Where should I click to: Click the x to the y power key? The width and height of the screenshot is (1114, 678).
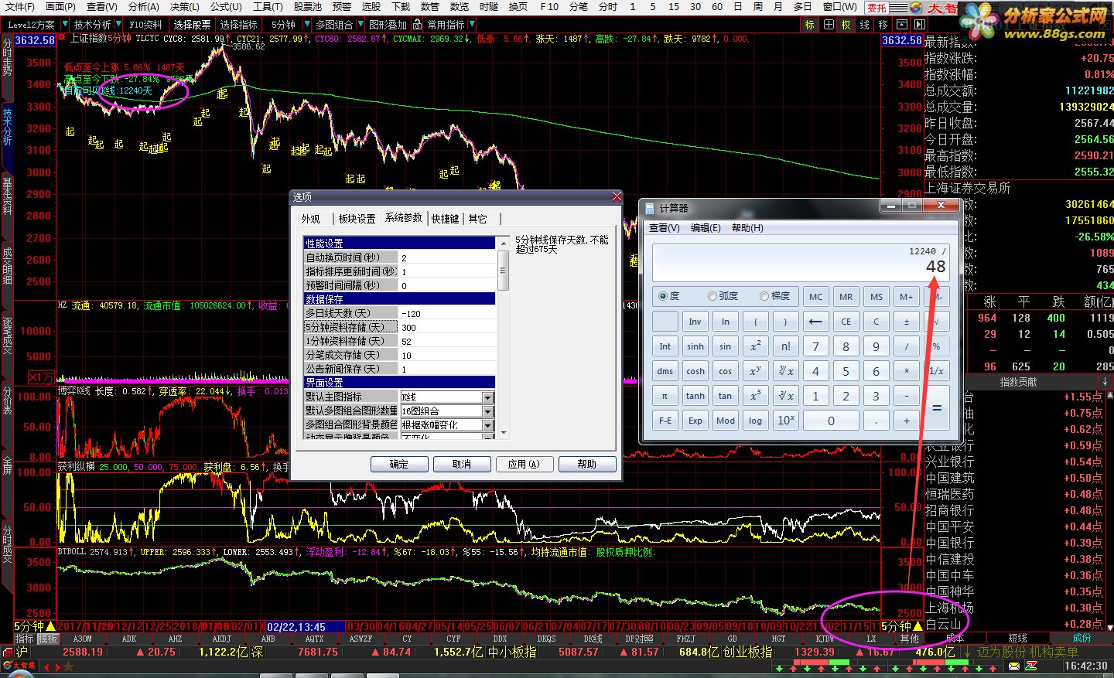[755, 371]
